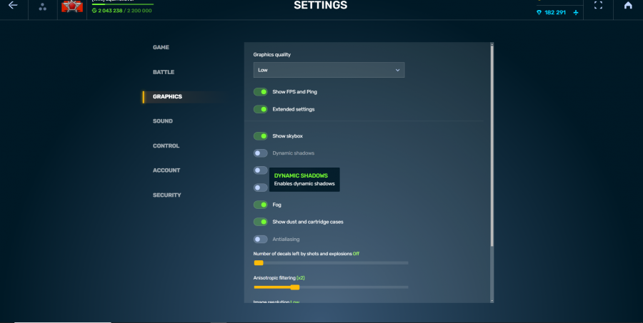This screenshot has width=643, height=323.
Task: Turn off Extended settings toggle
Action: (x=261, y=109)
